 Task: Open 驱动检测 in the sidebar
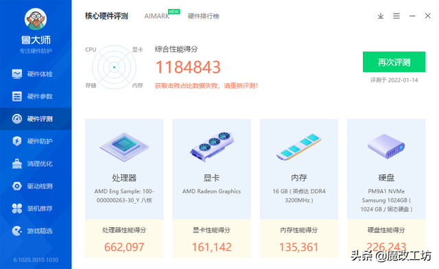(36, 186)
